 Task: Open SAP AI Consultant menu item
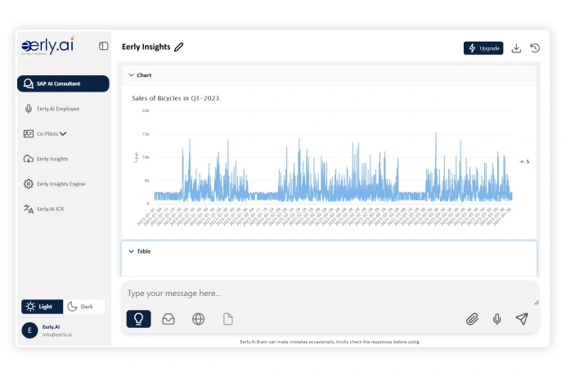tap(63, 83)
